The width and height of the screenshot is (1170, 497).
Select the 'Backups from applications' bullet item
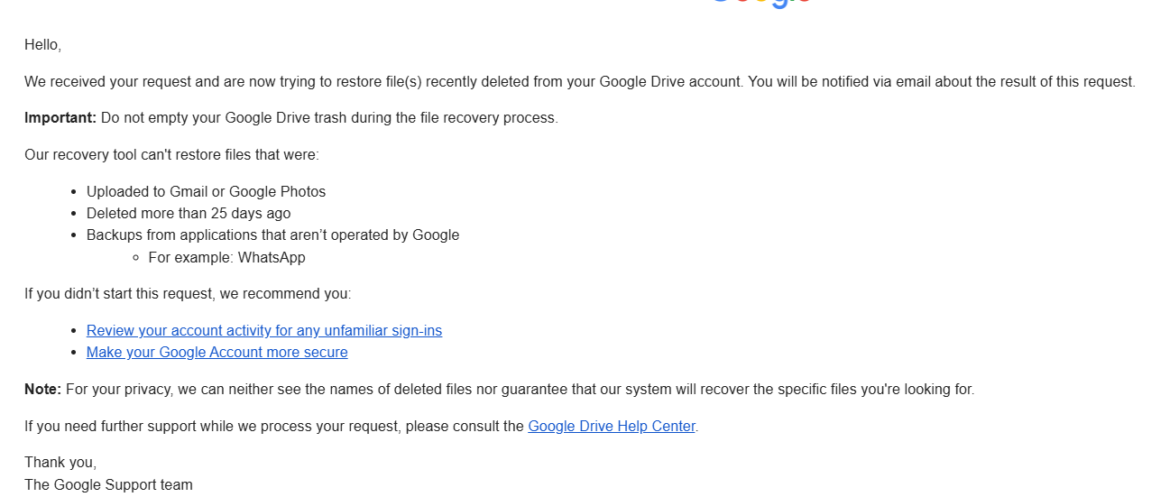click(272, 235)
